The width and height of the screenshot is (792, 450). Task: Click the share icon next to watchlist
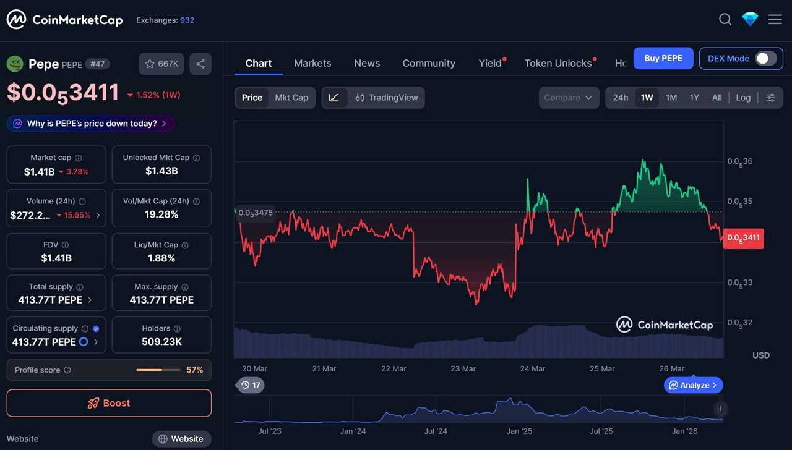[200, 64]
